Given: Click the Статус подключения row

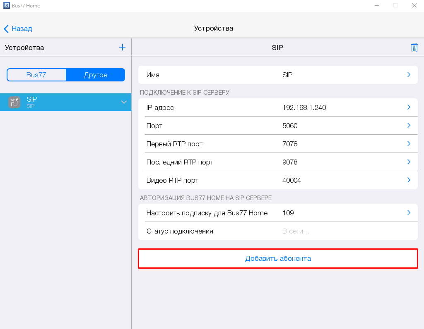Looking at the screenshot, I should click(277, 231).
